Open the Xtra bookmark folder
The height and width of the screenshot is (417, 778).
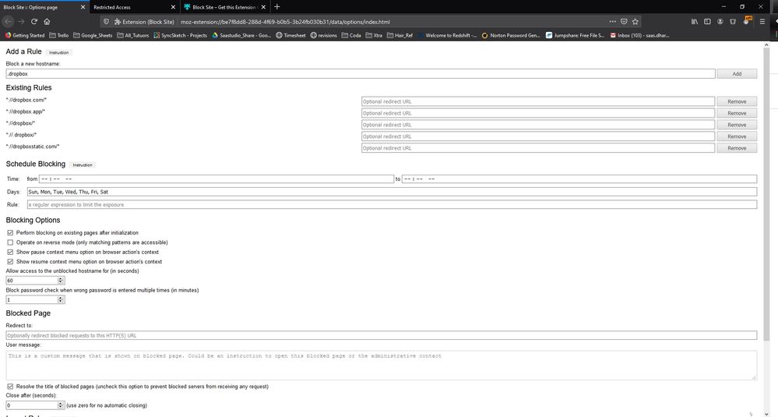coord(374,35)
